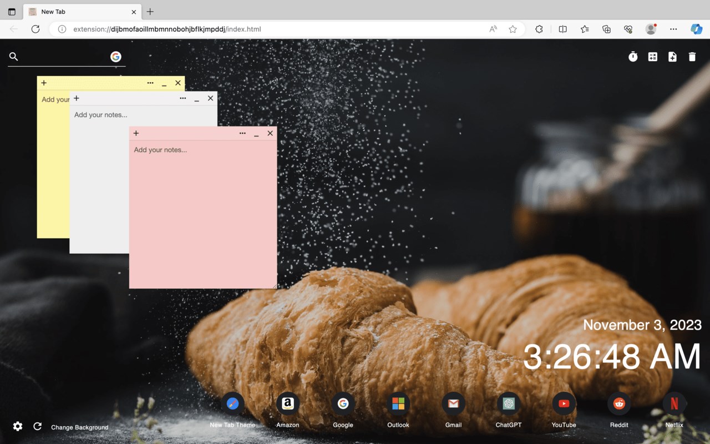The image size is (710, 444).
Task: Open the profile avatar
Action: [x=651, y=29]
